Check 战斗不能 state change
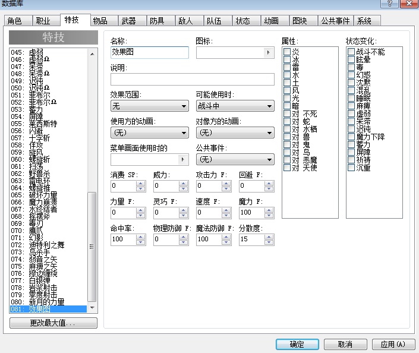This screenshot has height=353, width=419. (351, 52)
